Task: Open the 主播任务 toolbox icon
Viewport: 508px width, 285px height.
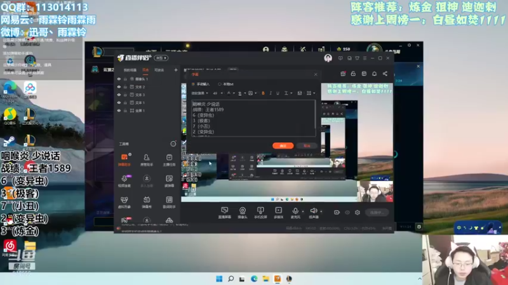Action: (x=169, y=160)
